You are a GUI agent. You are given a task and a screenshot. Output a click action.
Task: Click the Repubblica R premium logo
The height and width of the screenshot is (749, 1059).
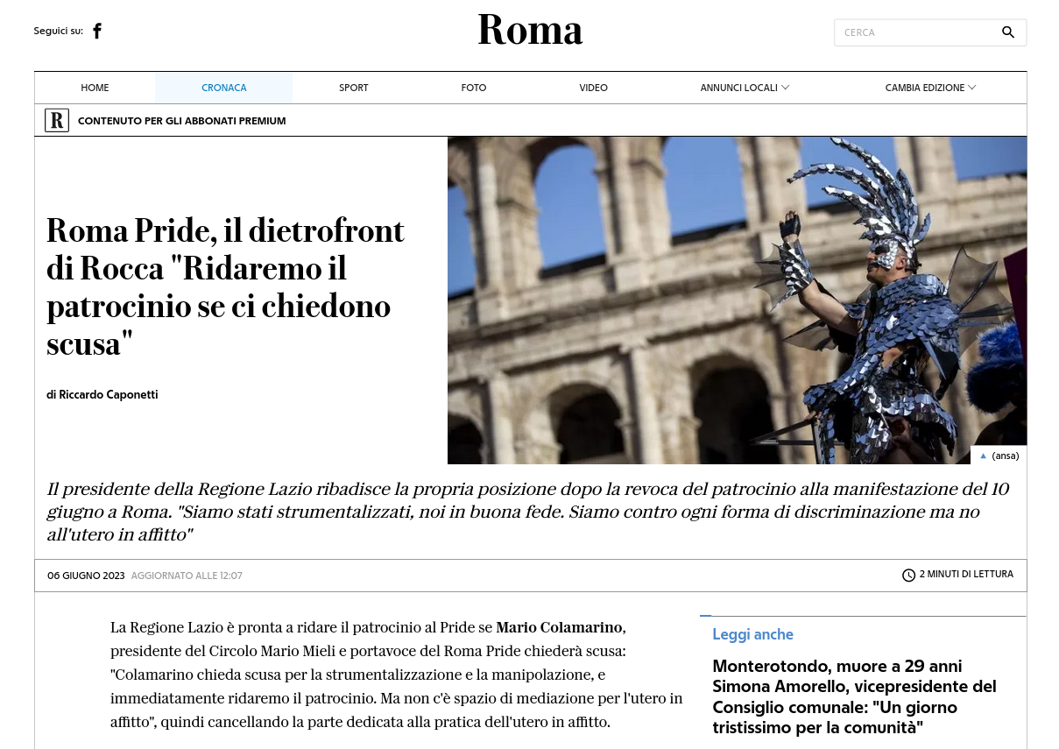57,121
